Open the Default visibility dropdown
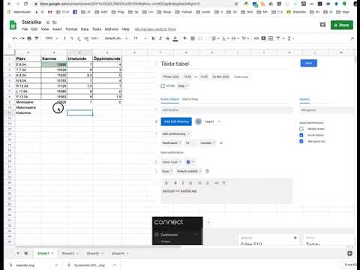Viewport: 360px width, 270px height. click(189, 171)
